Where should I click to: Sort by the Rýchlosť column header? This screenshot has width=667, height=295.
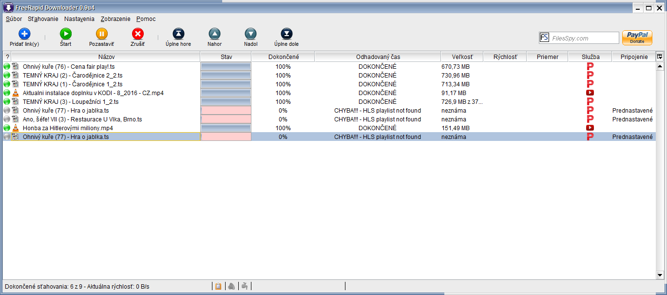coord(505,57)
